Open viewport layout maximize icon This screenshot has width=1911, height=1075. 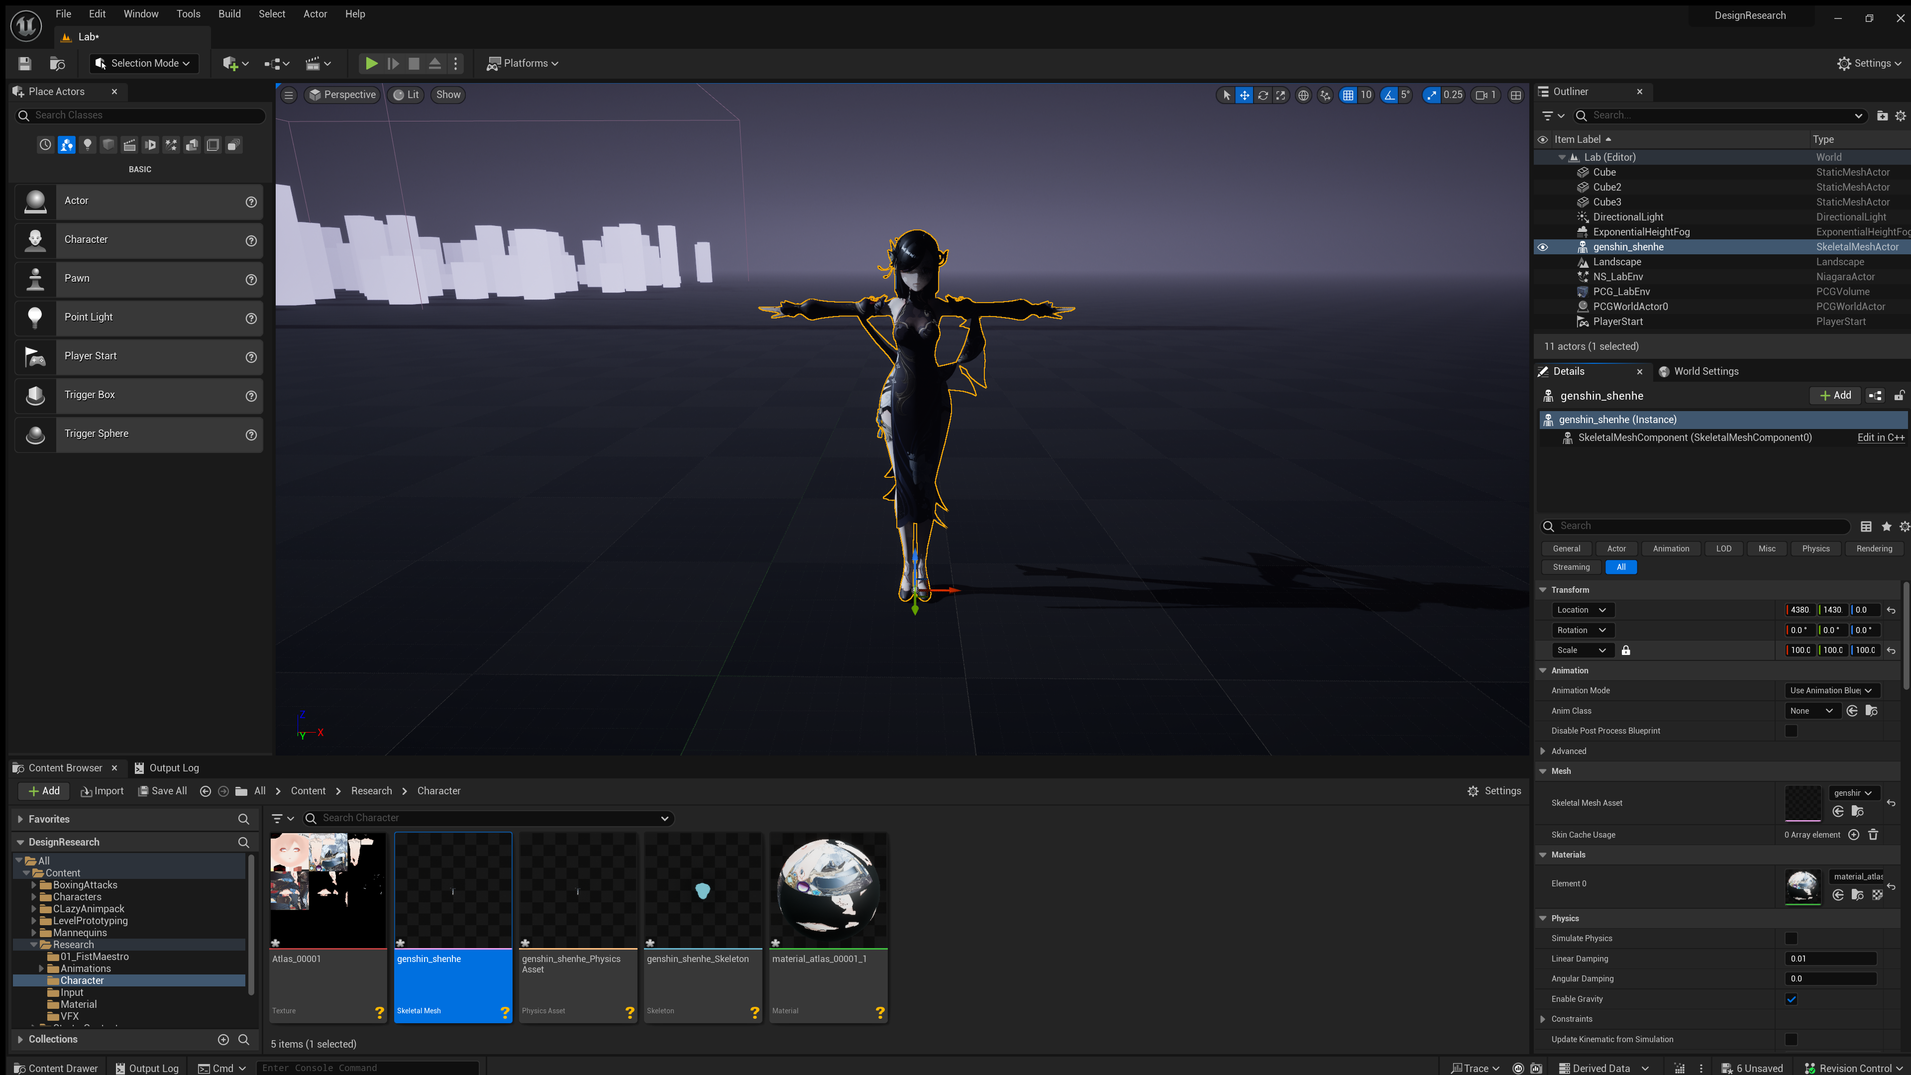pyautogui.click(x=1515, y=95)
